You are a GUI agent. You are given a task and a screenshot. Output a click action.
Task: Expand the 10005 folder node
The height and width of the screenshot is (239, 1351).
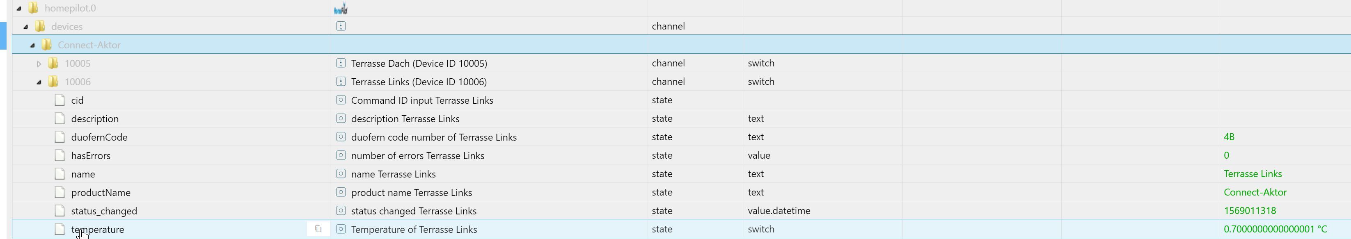pos(39,64)
